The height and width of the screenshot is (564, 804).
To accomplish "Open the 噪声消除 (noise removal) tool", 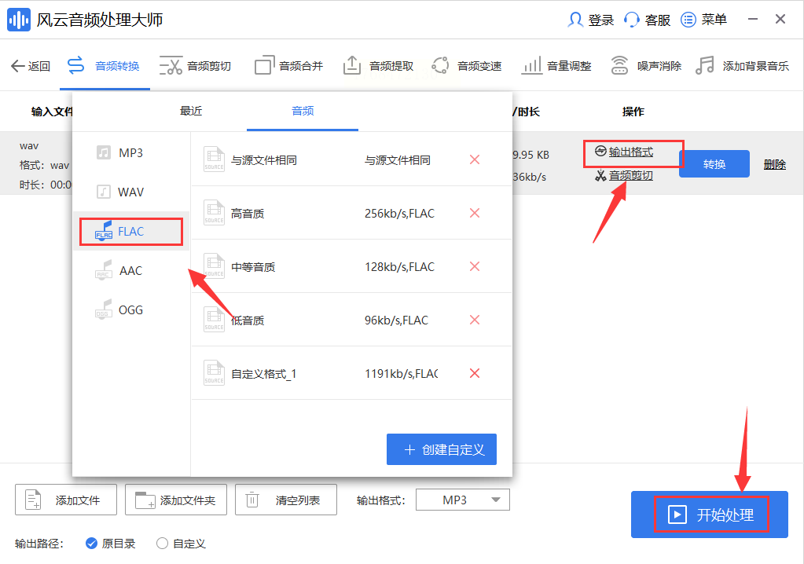I will tap(646, 66).
